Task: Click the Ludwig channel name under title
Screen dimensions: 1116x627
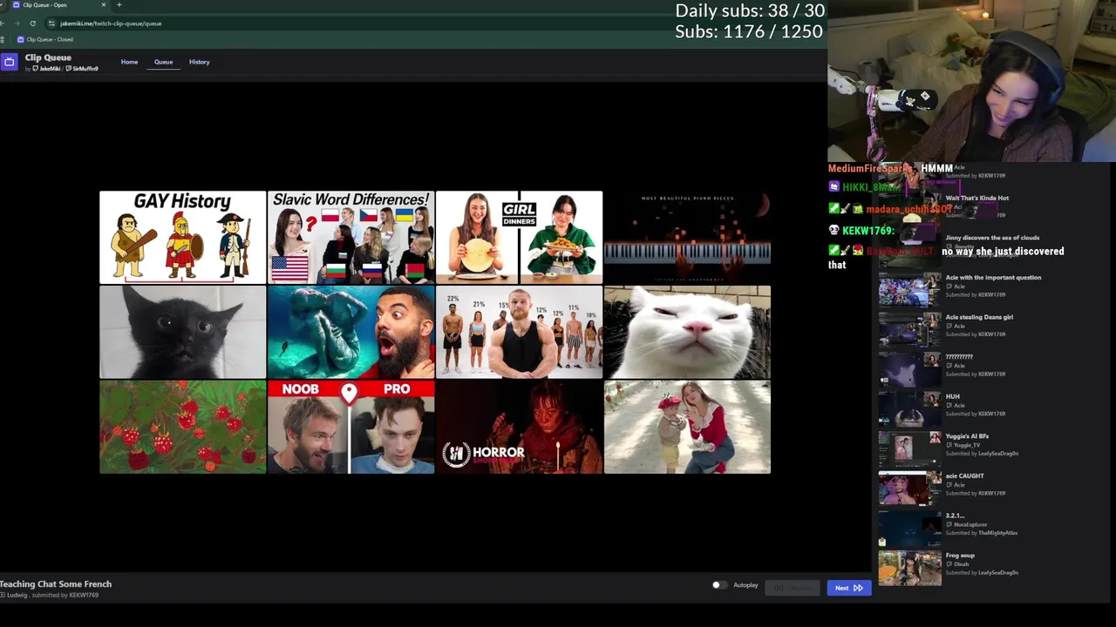Action: point(16,595)
